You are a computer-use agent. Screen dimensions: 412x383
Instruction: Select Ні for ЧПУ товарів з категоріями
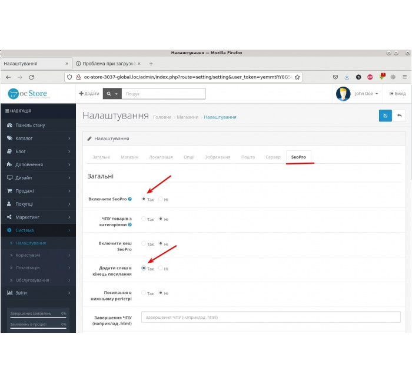161,219
